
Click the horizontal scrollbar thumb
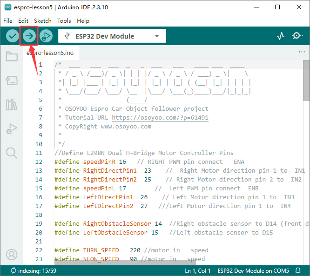125,263
